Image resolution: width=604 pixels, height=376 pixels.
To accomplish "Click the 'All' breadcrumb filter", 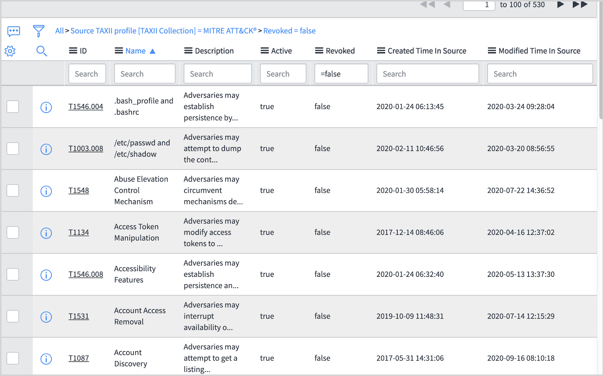I will [59, 31].
